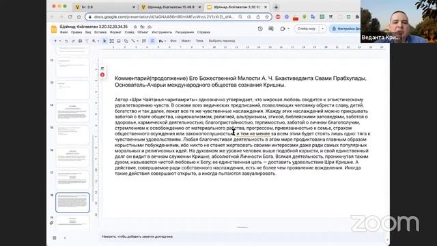Open the Вставка menu
437x246 pixels.
click(x=100, y=32)
